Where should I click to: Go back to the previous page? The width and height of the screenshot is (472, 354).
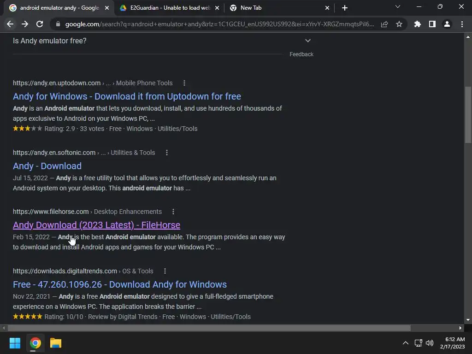pos(10,24)
